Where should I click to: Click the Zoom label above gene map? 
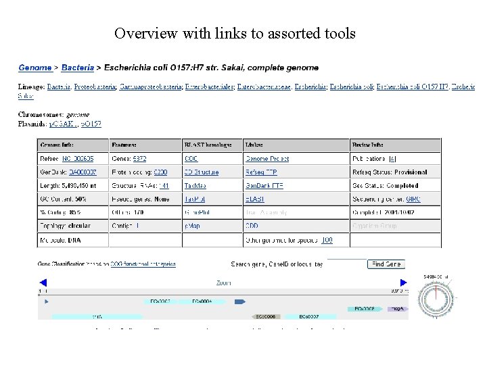pyautogui.click(x=224, y=283)
